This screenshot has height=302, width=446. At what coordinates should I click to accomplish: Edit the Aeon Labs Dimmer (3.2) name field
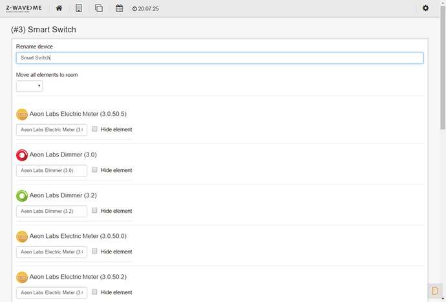pos(51,211)
